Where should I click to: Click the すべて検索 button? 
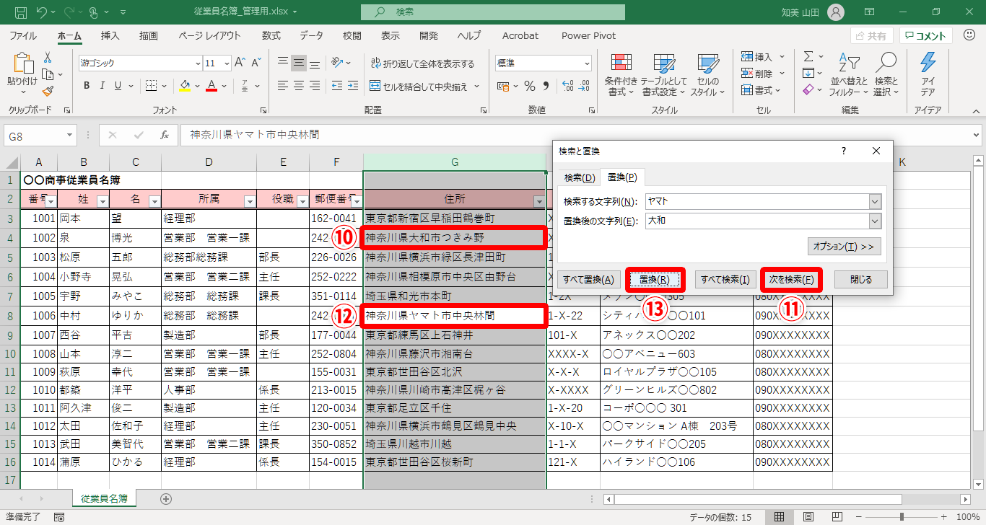pos(725,280)
